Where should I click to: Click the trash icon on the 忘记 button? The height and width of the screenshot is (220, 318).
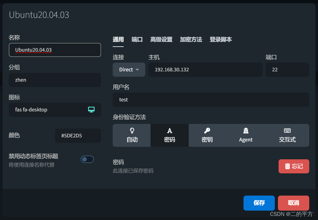tap(288, 166)
